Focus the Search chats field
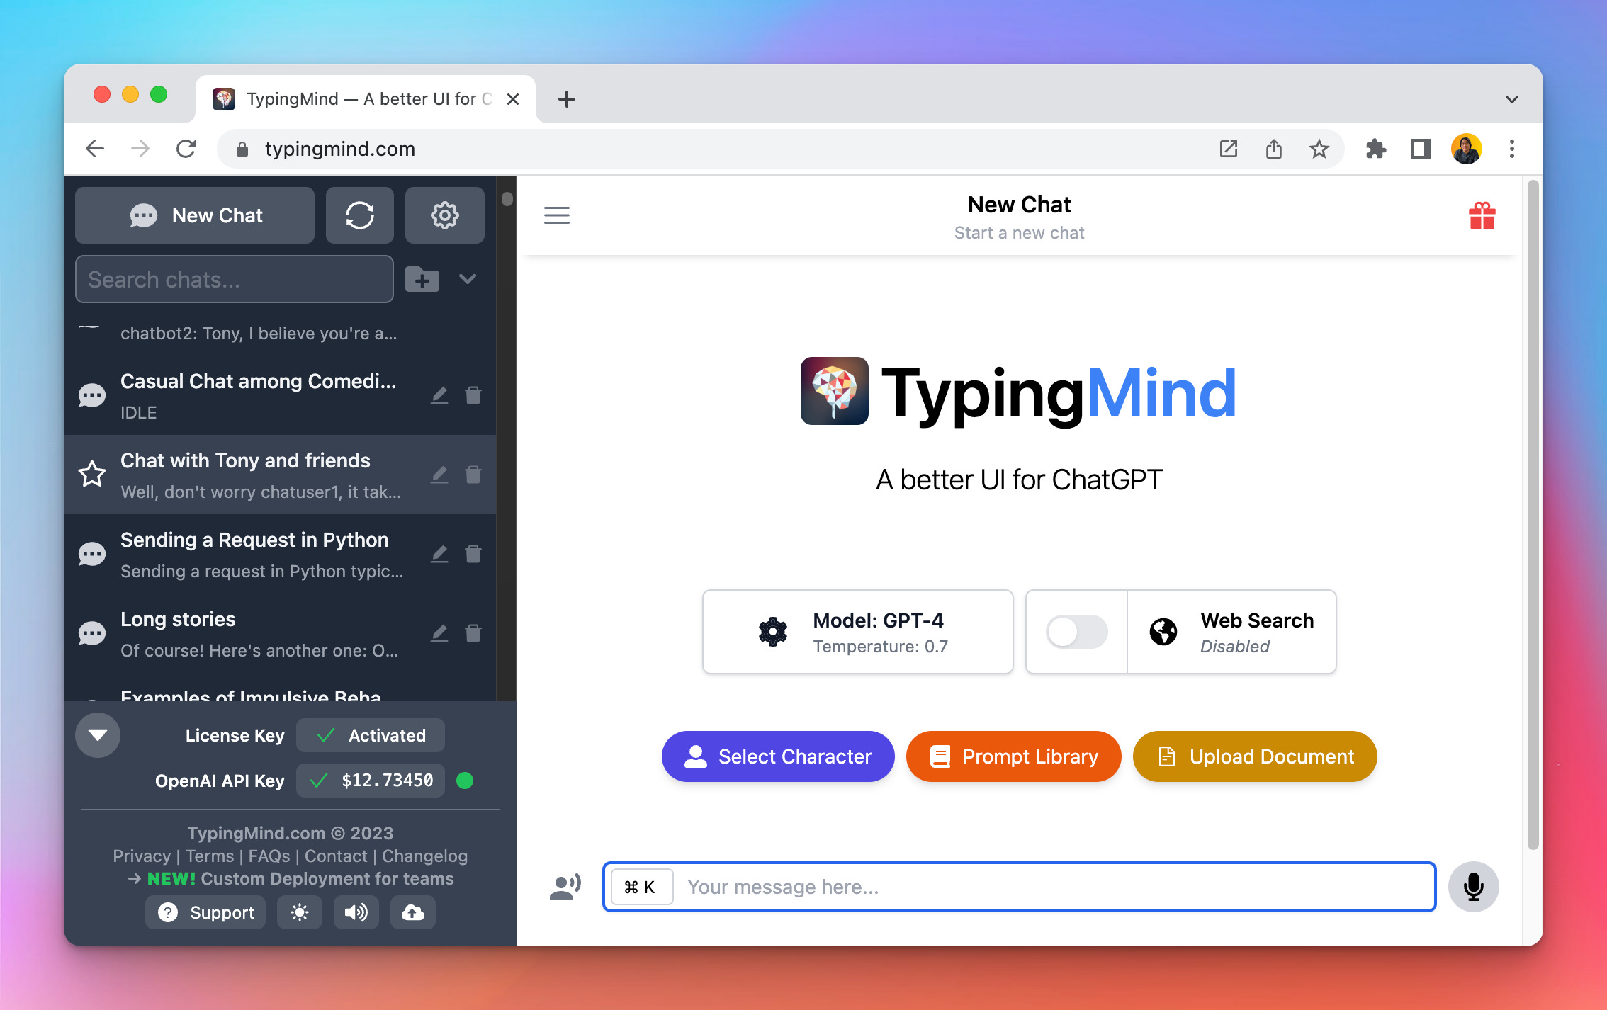Viewport: 1607px width, 1010px height. coord(235,279)
